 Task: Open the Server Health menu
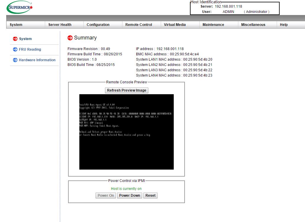point(60,25)
